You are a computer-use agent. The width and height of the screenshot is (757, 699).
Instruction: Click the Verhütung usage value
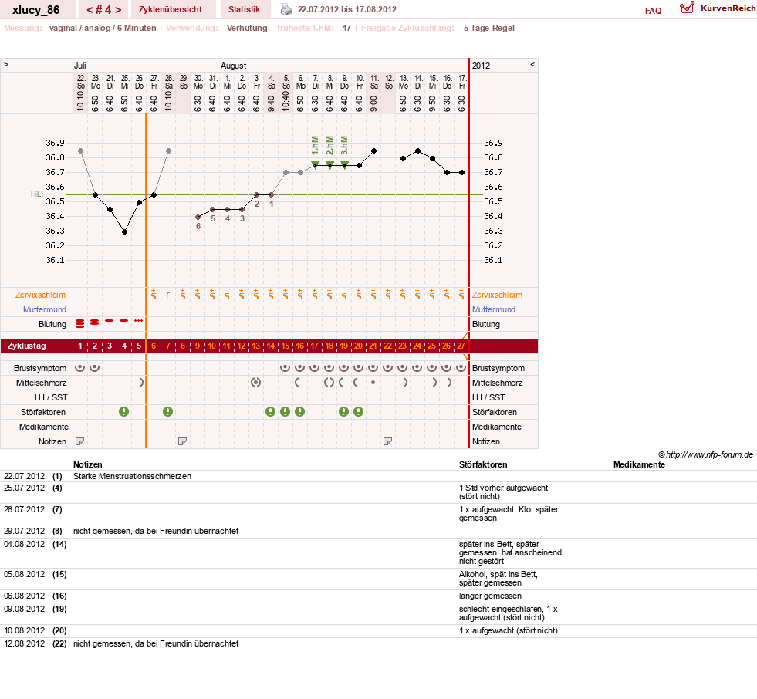247,28
